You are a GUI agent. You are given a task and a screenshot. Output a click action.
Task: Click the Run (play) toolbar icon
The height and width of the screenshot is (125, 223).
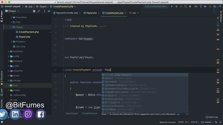pyautogui.click(x=172, y=7)
